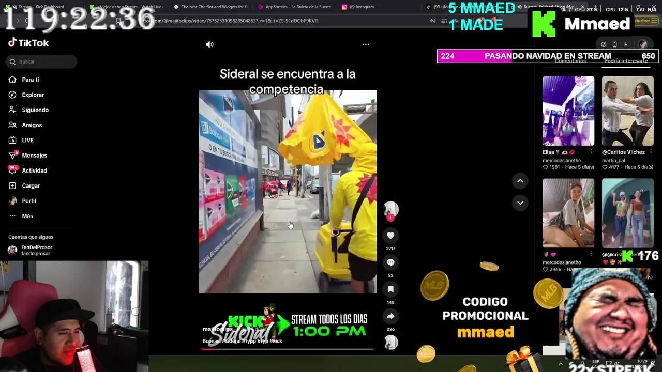Share the video with the arrow icon
The width and height of the screenshot is (662, 372).
390,316
